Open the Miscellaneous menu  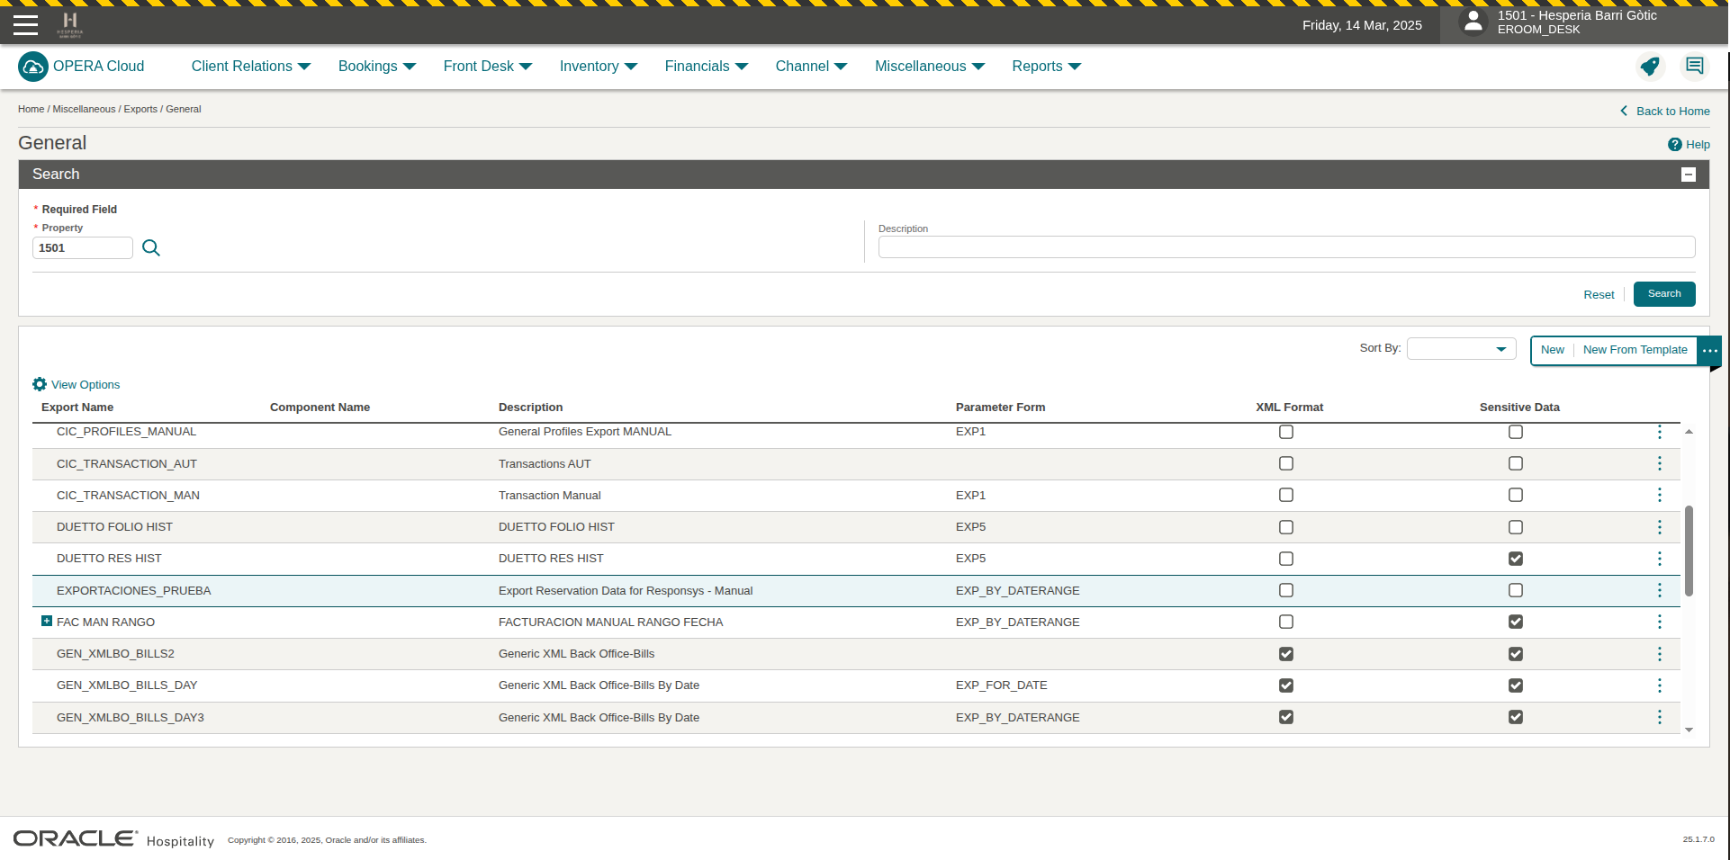pyautogui.click(x=929, y=67)
